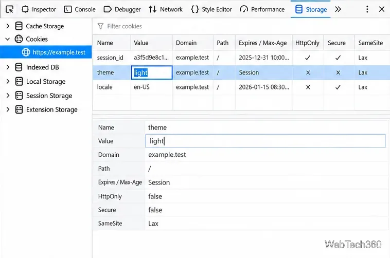Sort by the Domain column header
Screen dimensions: 390x258
(193, 43)
